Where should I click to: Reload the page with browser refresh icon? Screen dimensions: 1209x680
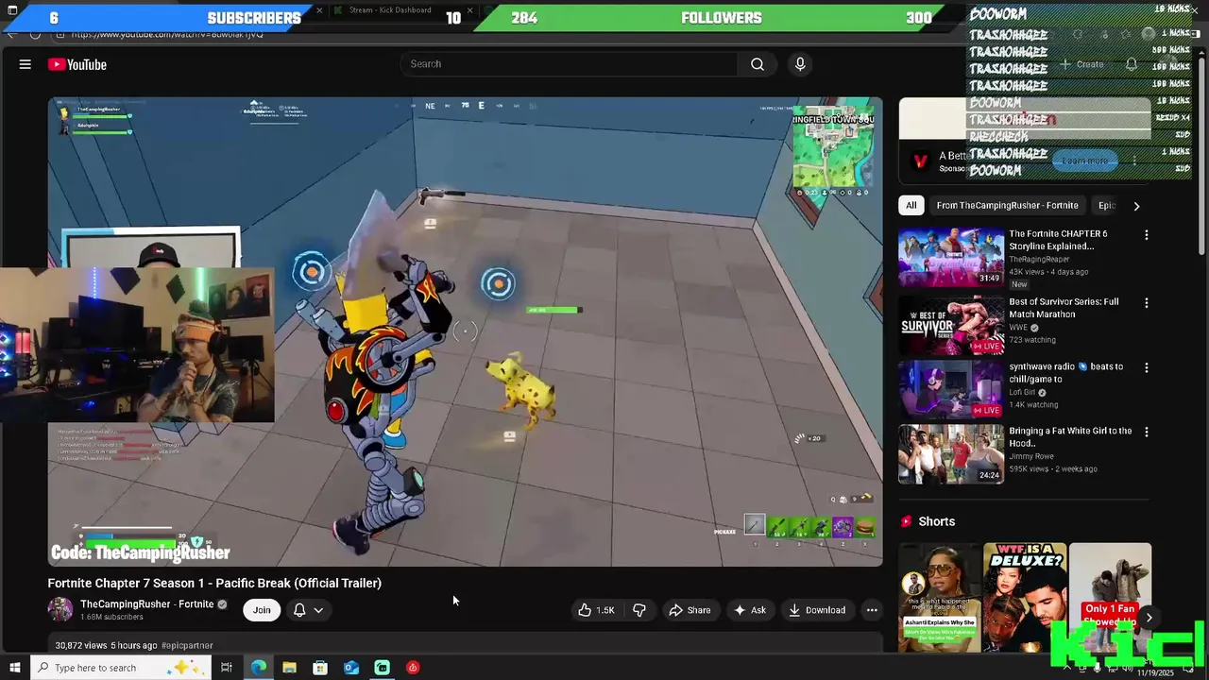click(x=35, y=34)
